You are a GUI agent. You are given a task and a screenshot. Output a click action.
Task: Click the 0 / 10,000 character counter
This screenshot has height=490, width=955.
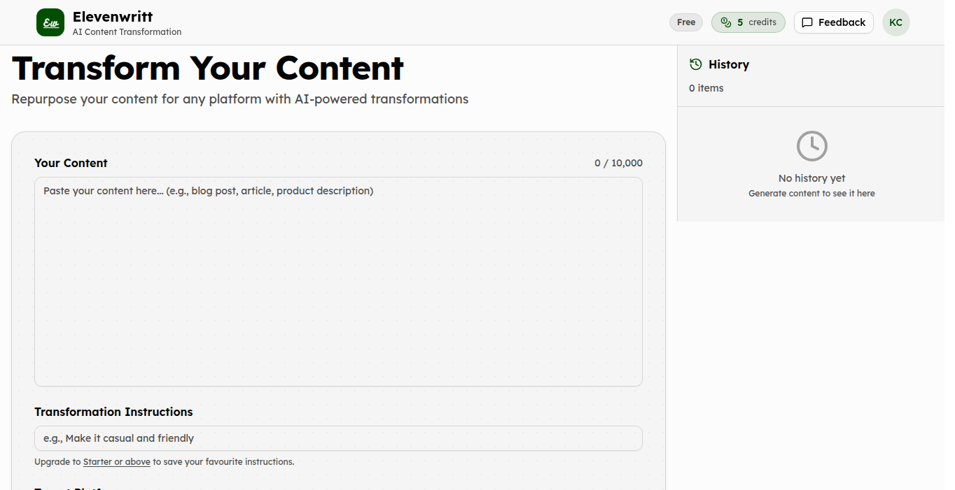pos(618,163)
